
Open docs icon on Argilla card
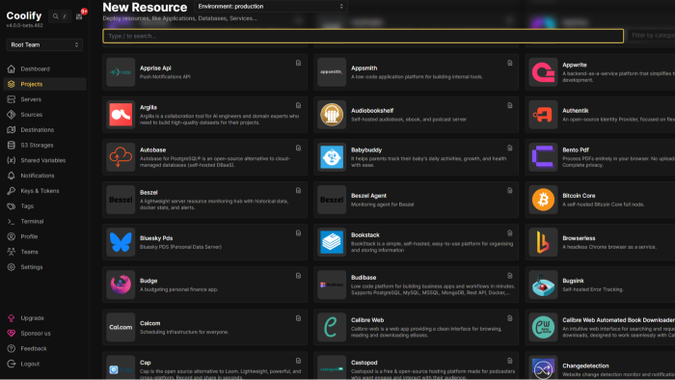[x=298, y=105]
